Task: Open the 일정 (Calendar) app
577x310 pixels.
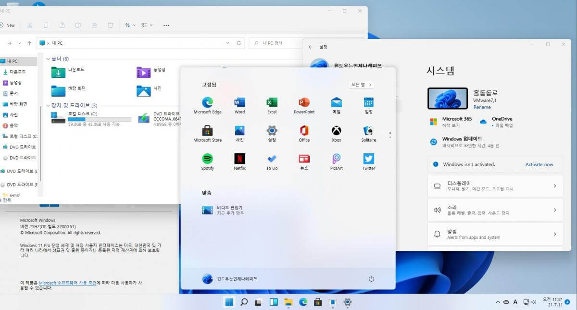Action: pyautogui.click(x=368, y=105)
